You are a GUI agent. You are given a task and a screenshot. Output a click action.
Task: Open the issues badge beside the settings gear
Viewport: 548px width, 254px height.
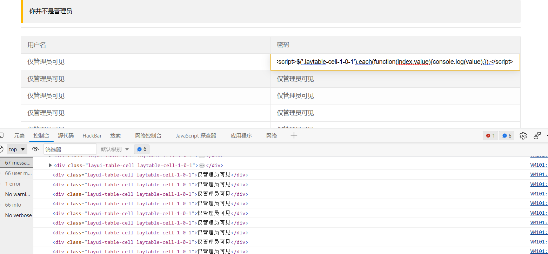pos(507,136)
